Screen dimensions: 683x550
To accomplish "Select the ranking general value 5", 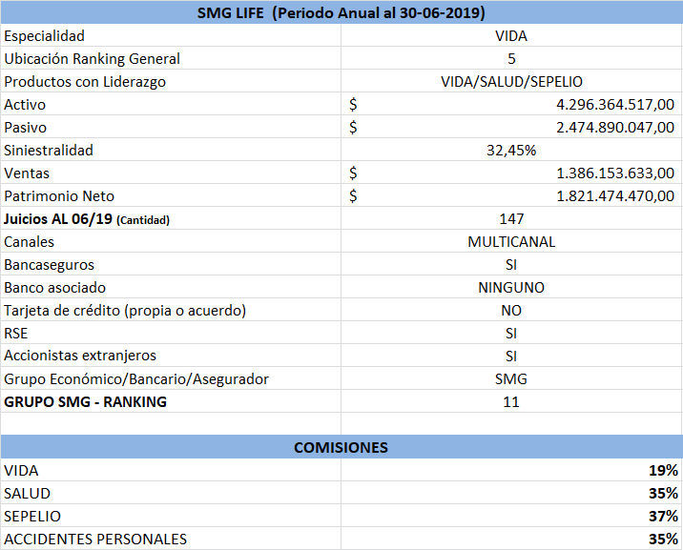I will [511, 59].
